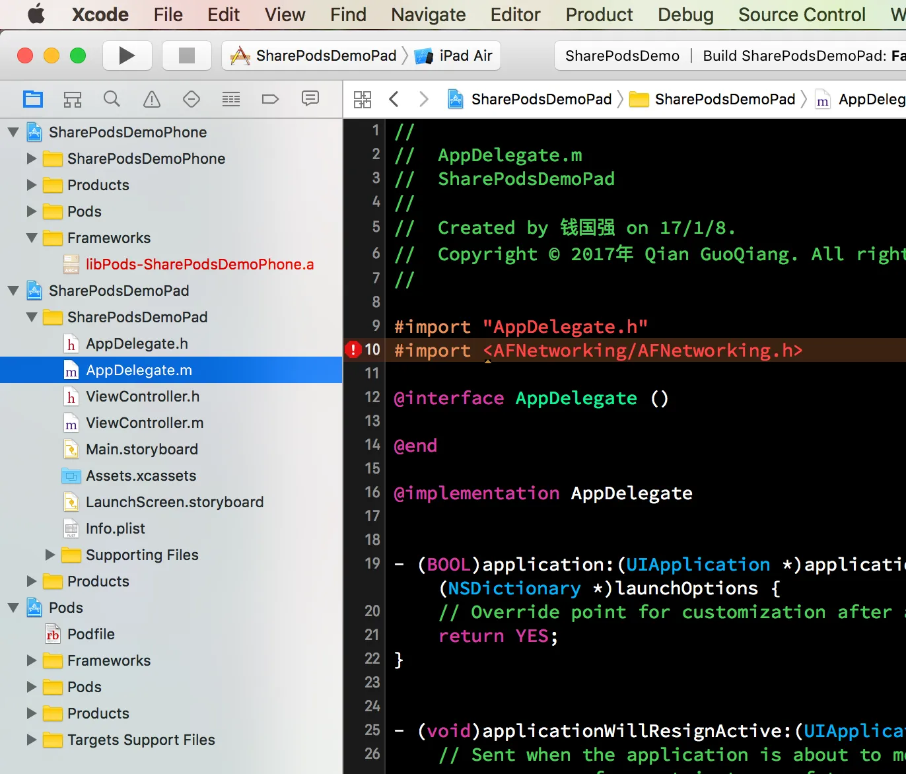
Task: Click SharePodsDemoPad folder in jump bar
Action: [x=713, y=100]
